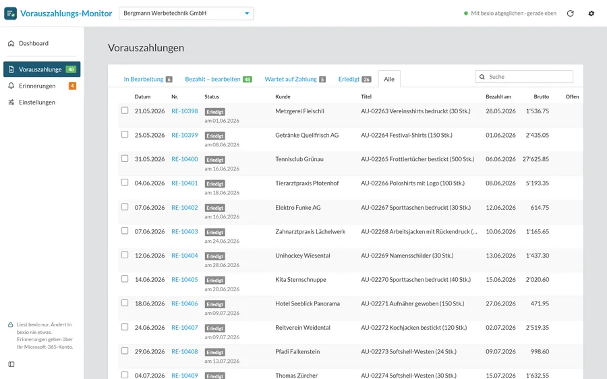Click the Vorauszahlungs-Monitor logo icon

point(10,13)
